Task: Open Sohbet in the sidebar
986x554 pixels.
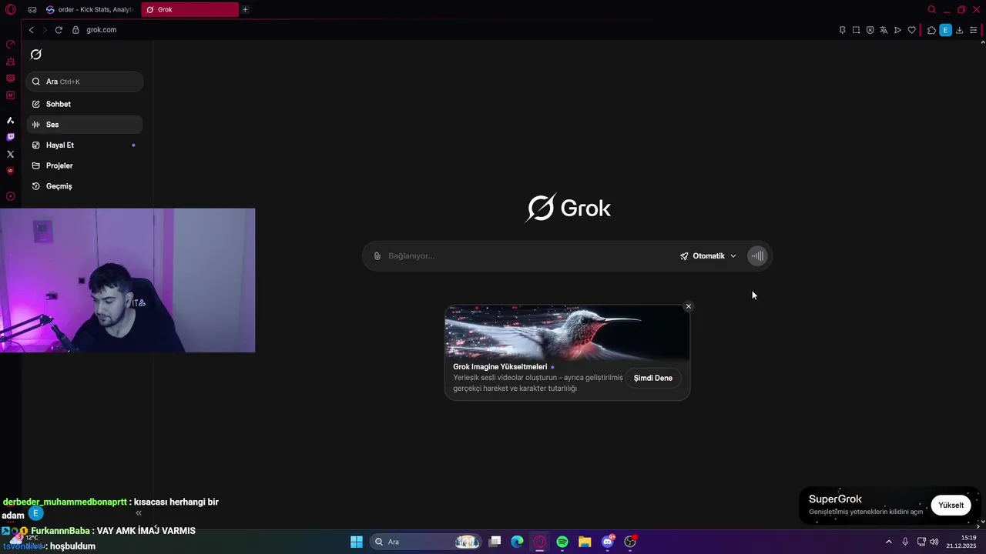Action: pos(85,104)
